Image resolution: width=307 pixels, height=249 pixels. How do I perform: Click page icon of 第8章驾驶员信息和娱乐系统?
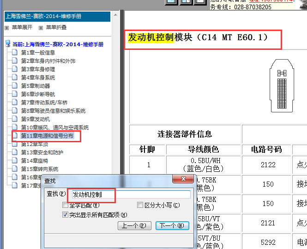tap(15, 110)
